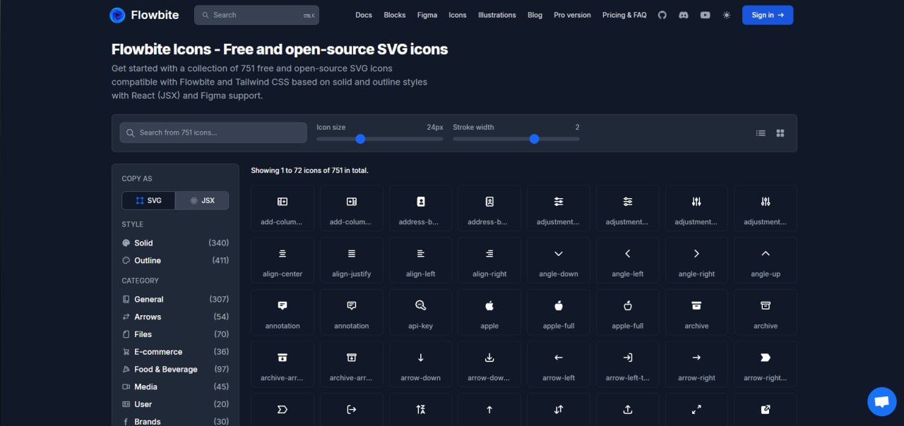Image resolution: width=904 pixels, height=426 pixels.
Task: Pick the arrow-right icon card
Action: click(696, 365)
